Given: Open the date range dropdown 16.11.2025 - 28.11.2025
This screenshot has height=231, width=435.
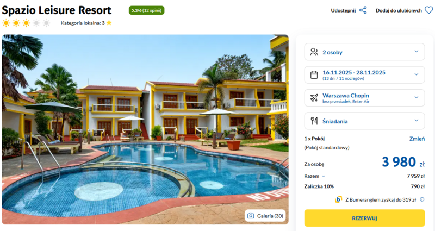Looking at the screenshot, I should coord(364,75).
